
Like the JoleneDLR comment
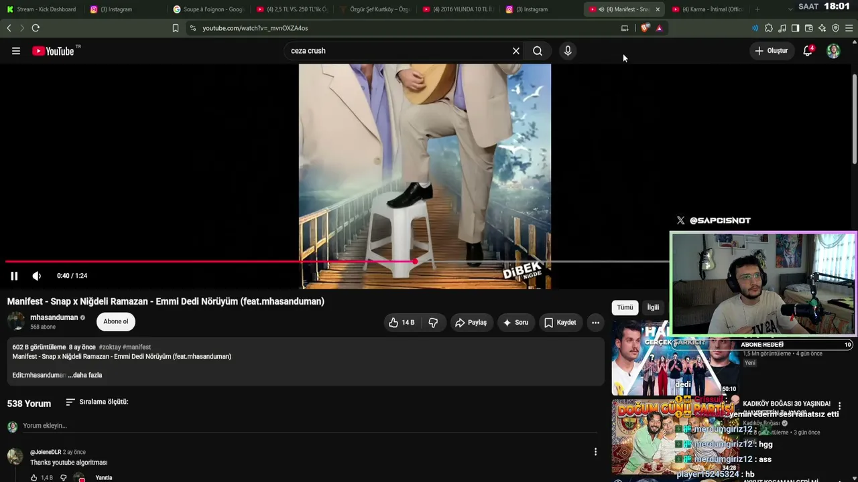click(x=34, y=478)
